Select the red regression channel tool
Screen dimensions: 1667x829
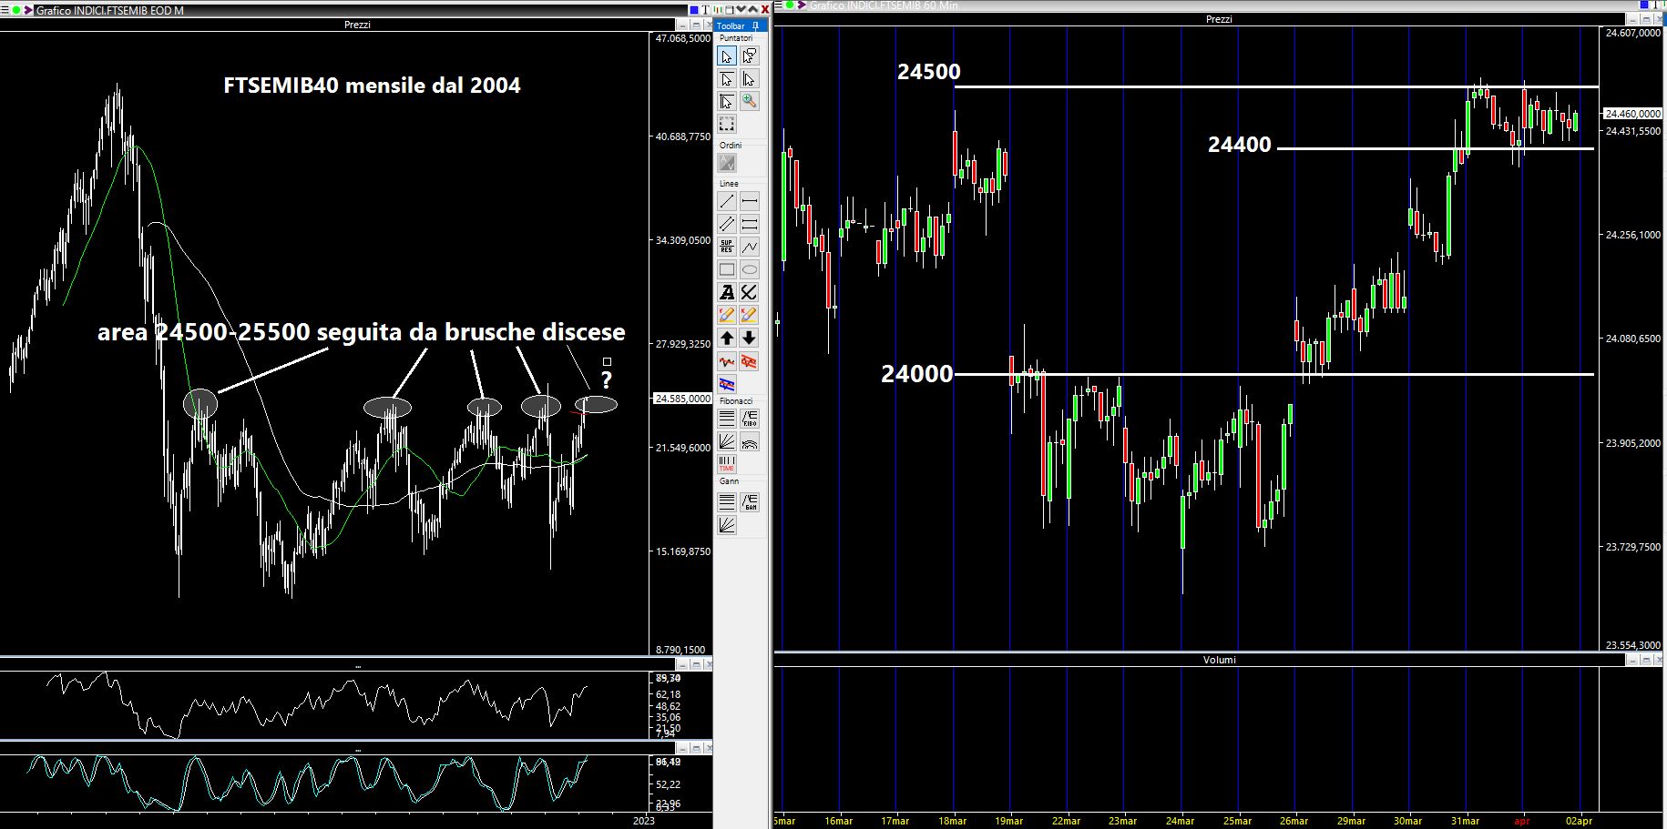[x=749, y=361]
